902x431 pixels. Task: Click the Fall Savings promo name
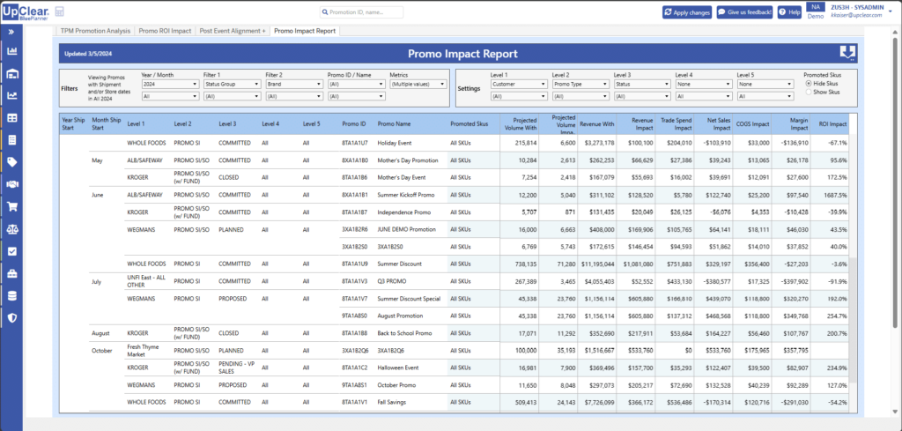coord(392,402)
